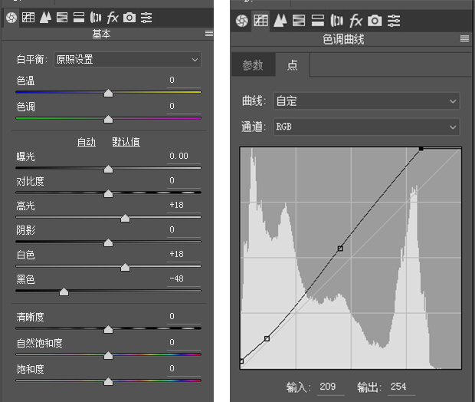
Task: Open Lens Corrections icon in right panel
Action: [x=337, y=21]
